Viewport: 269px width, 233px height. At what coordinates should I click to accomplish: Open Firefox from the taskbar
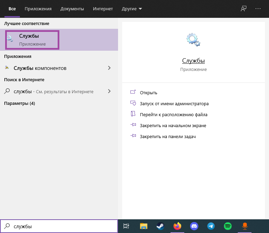177,226
